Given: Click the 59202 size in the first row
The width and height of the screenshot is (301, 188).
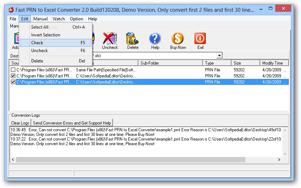Looking at the screenshot, I should point(239,70).
